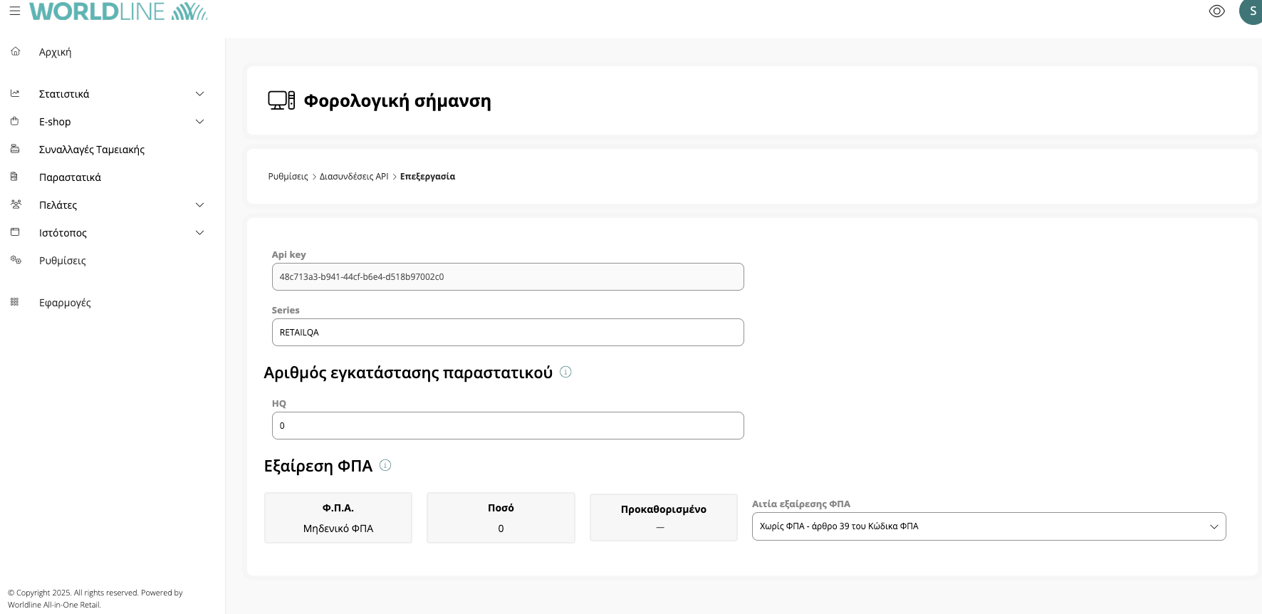Image resolution: width=1262 pixels, height=614 pixels.
Task: Click the Ρυθμίσεις gears icon
Action: point(16,260)
